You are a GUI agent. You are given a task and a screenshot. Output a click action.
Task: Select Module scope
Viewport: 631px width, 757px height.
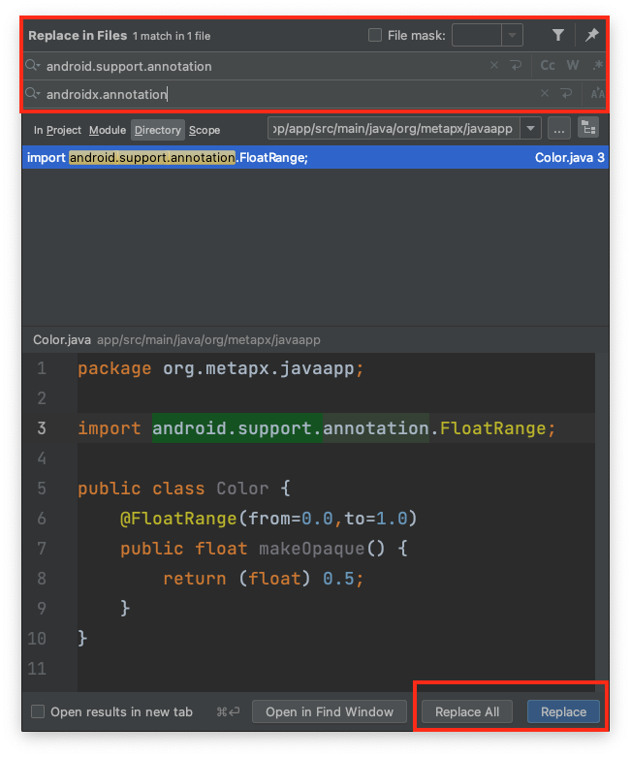coord(108,130)
